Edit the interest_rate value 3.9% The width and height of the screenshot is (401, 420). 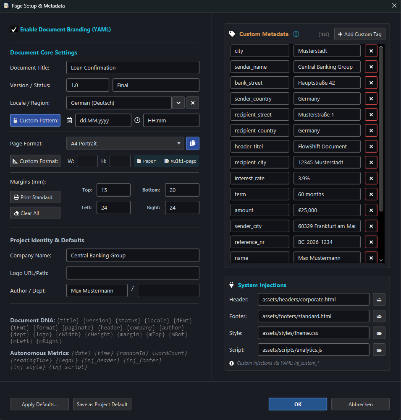[x=327, y=179]
